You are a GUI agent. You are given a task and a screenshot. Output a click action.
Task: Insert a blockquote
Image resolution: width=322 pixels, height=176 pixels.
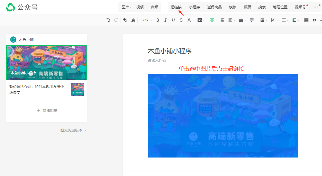(314, 20)
